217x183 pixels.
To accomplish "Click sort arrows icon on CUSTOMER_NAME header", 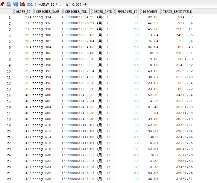I will click(34, 11).
